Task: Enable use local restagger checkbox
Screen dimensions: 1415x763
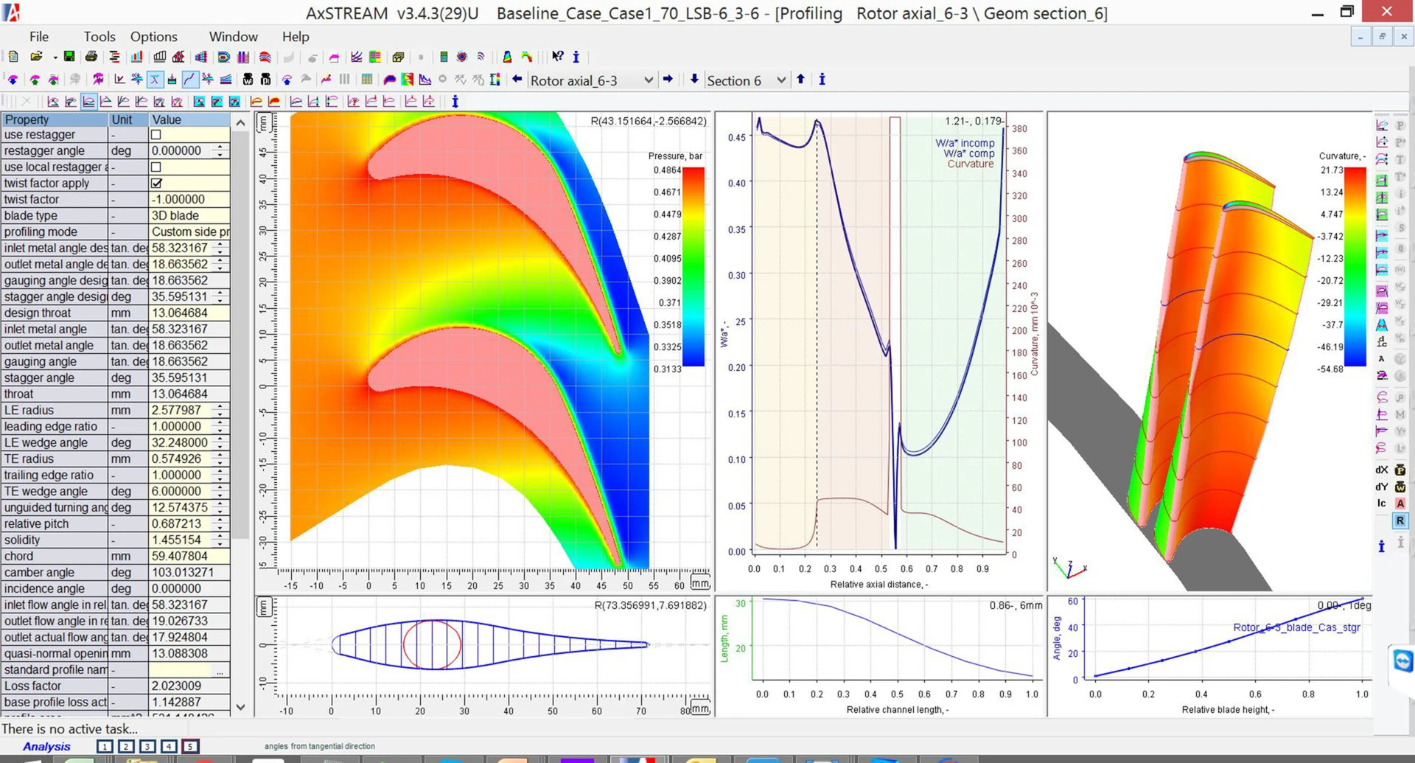Action: pos(156,167)
